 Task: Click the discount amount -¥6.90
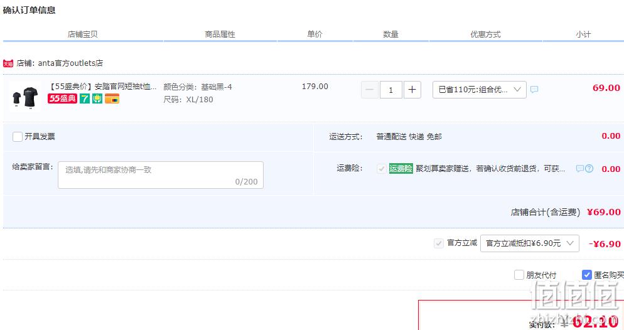point(605,243)
